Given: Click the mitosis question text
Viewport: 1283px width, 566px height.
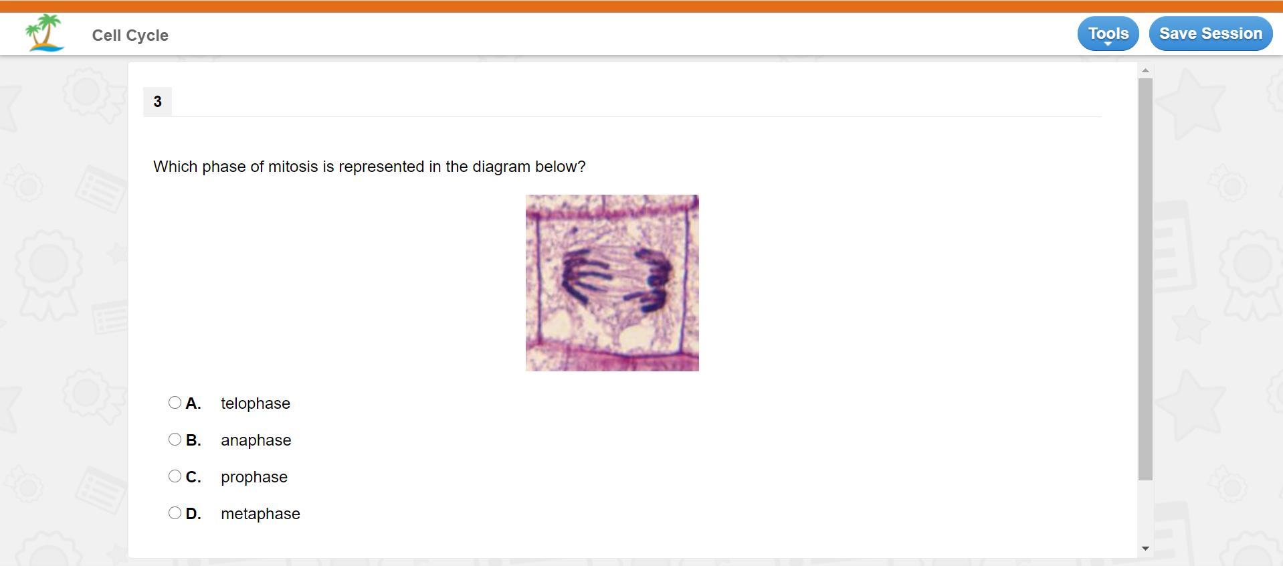Looking at the screenshot, I should (x=369, y=167).
